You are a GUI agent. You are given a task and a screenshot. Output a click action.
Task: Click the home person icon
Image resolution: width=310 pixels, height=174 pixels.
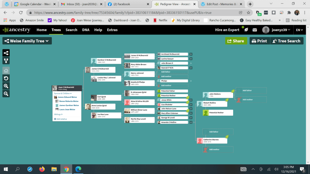coord(6,70)
